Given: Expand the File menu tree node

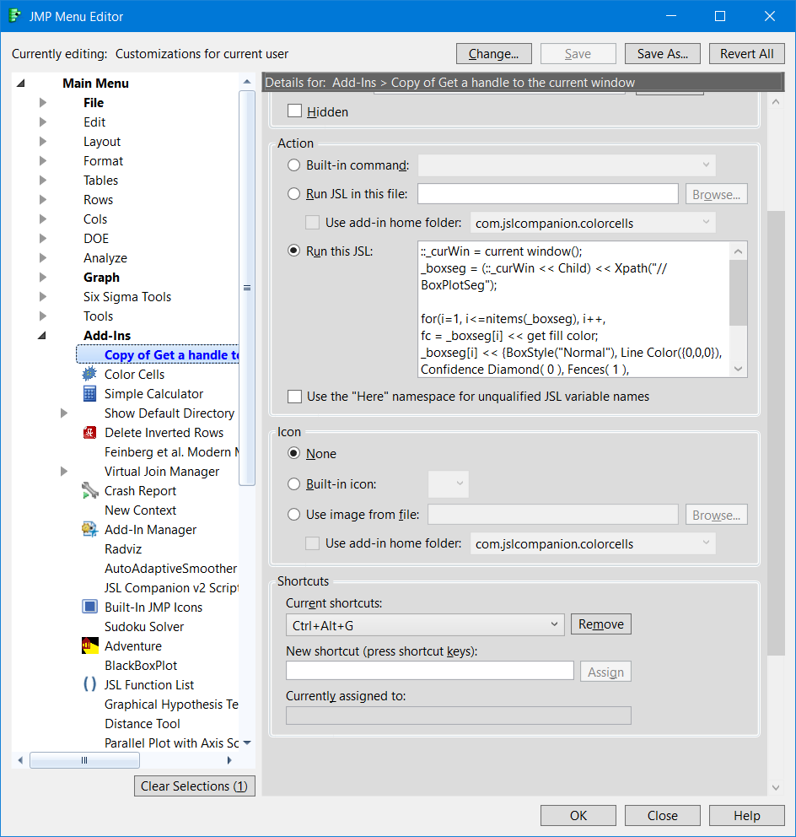Looking at the screenshot, I should coord(43,102).
